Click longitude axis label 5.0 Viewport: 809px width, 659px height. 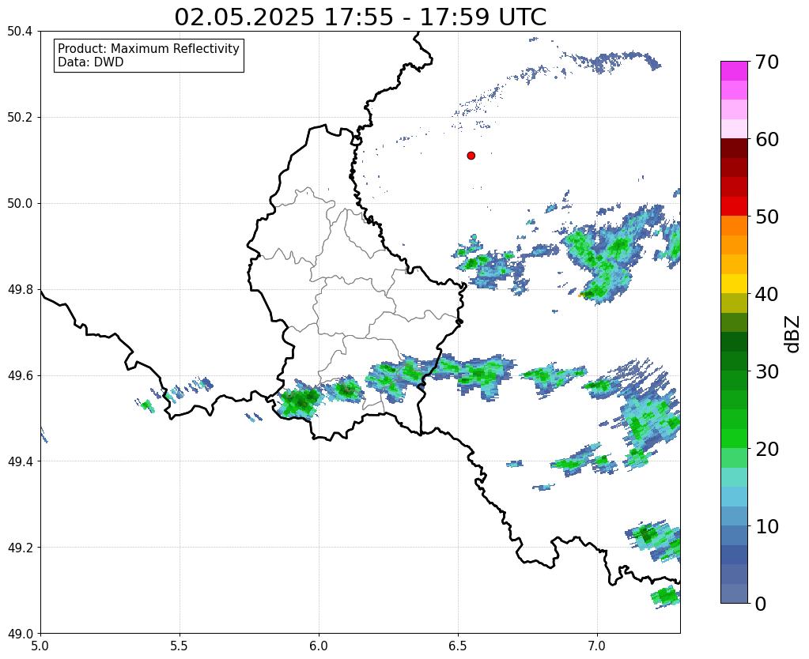pyautogui.click(x=40, y=646)
